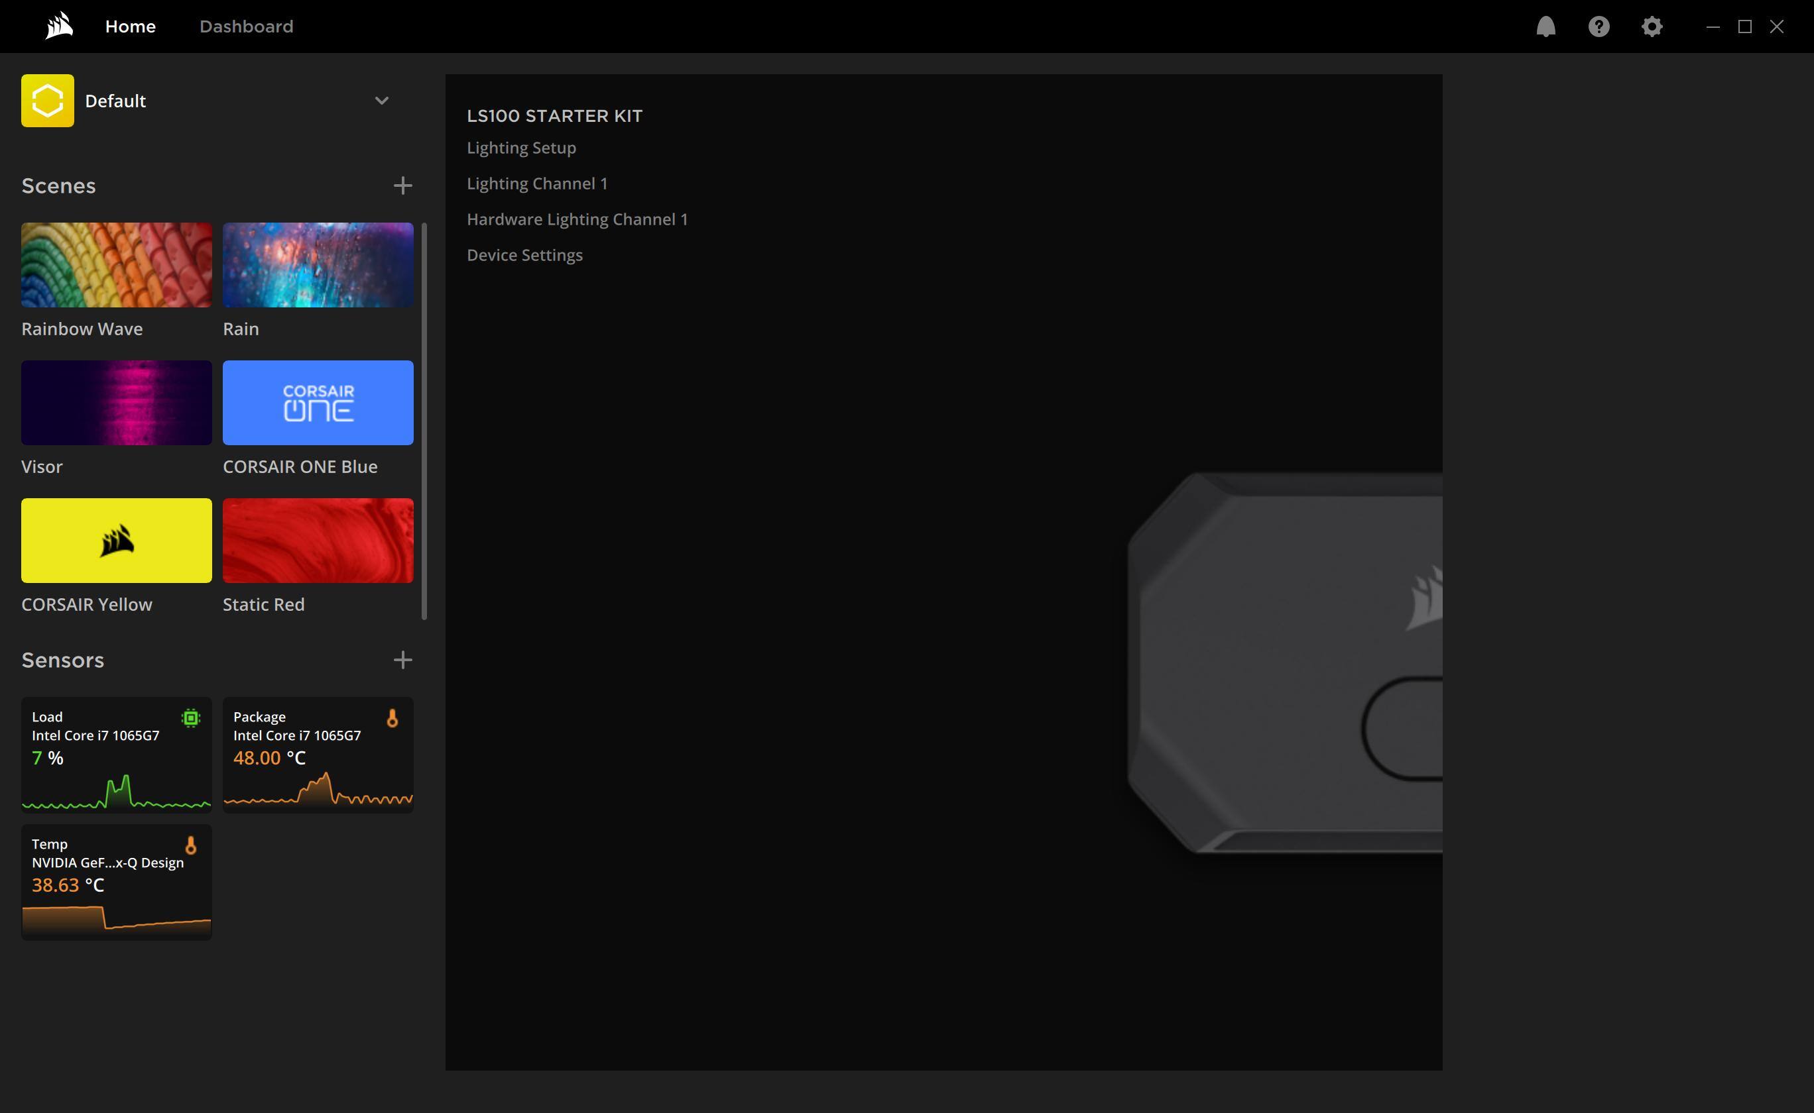1814x1113 pixels.
Task: Click the CPU chip icon on Load sensor
Action: [191, 717]
